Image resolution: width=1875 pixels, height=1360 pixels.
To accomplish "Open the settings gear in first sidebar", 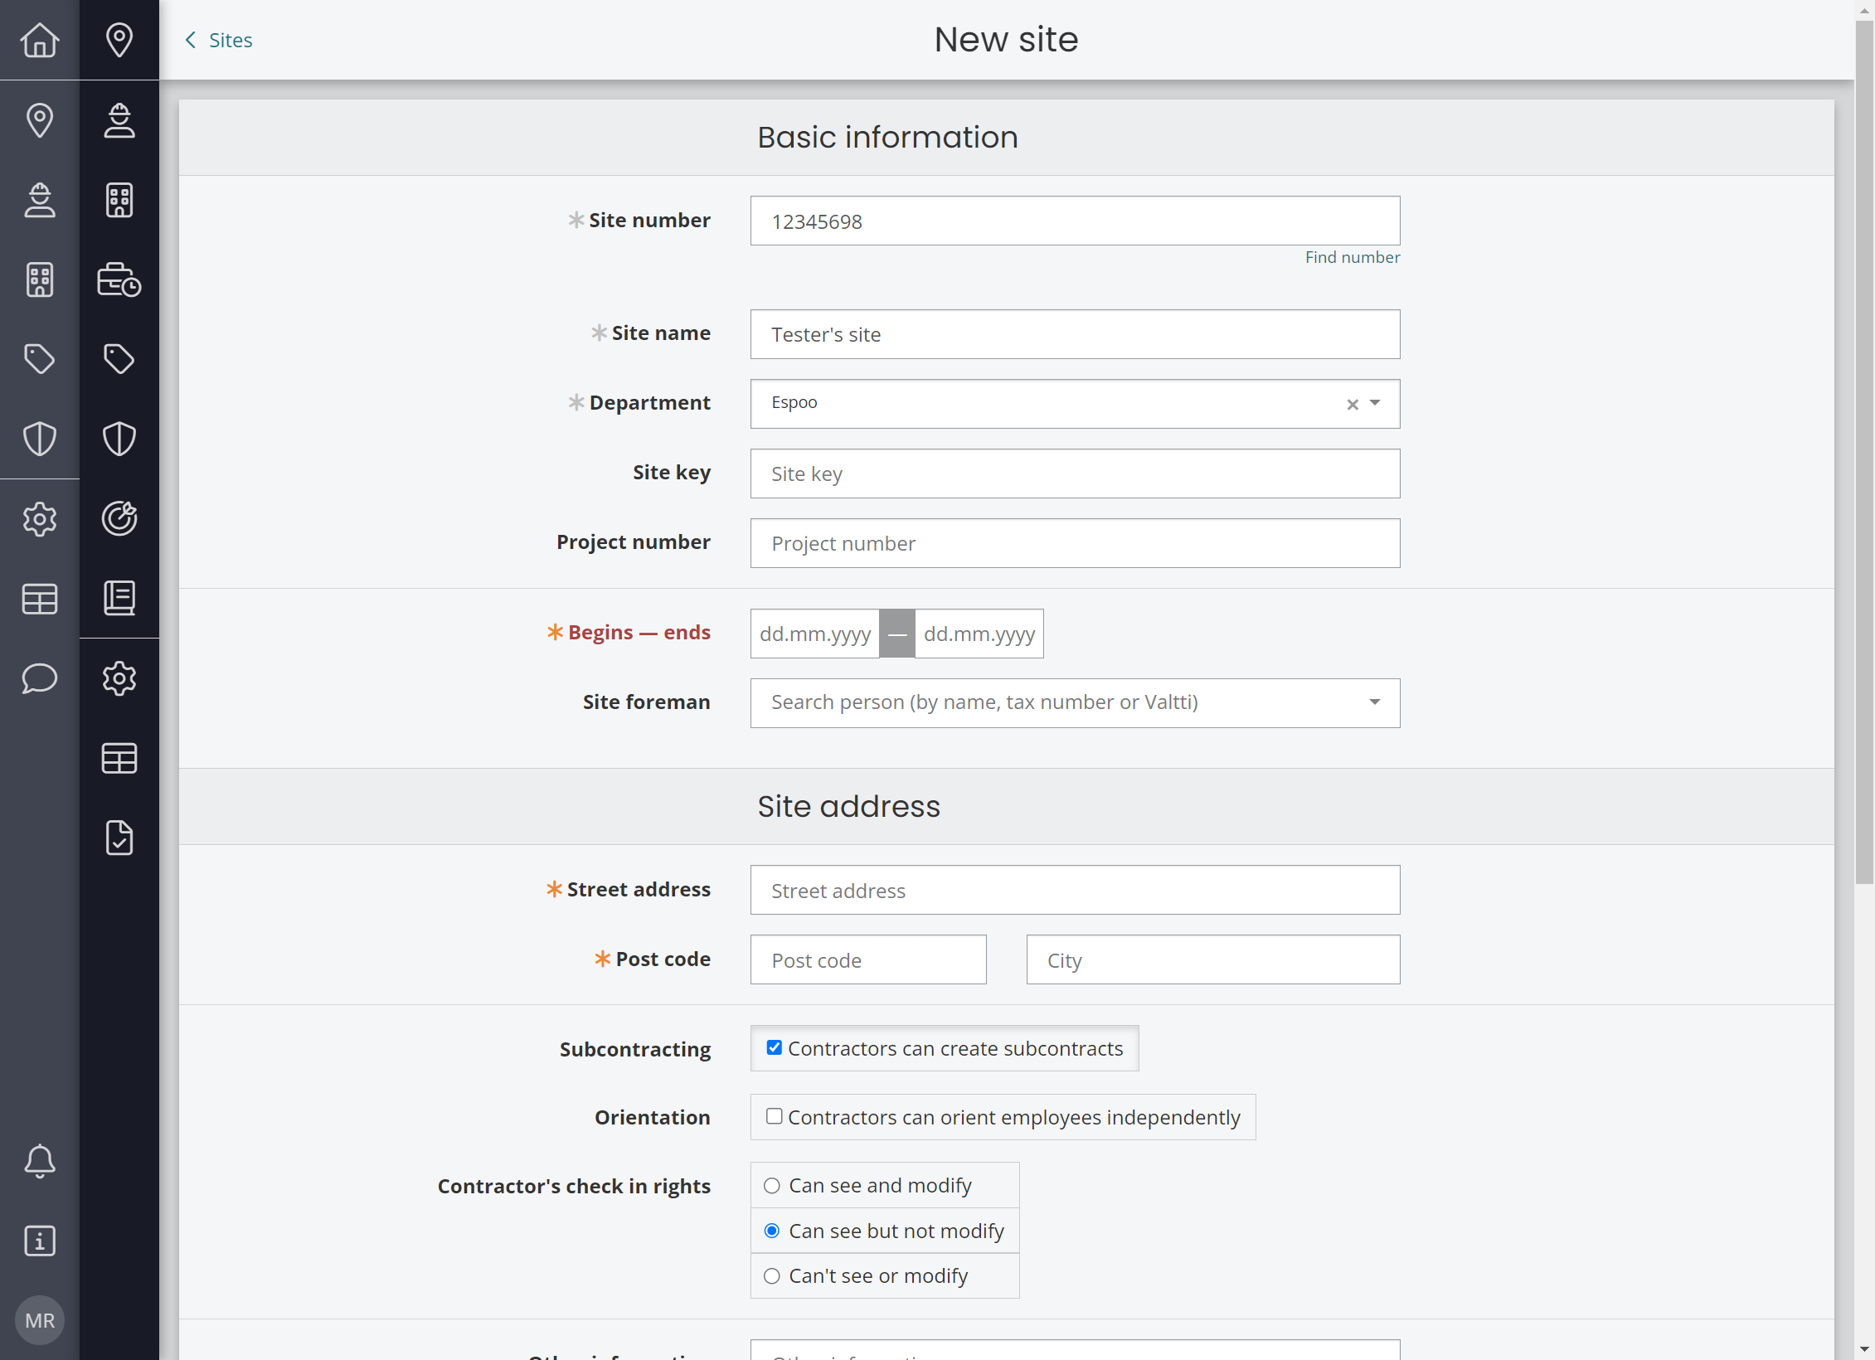I will 40,519.
